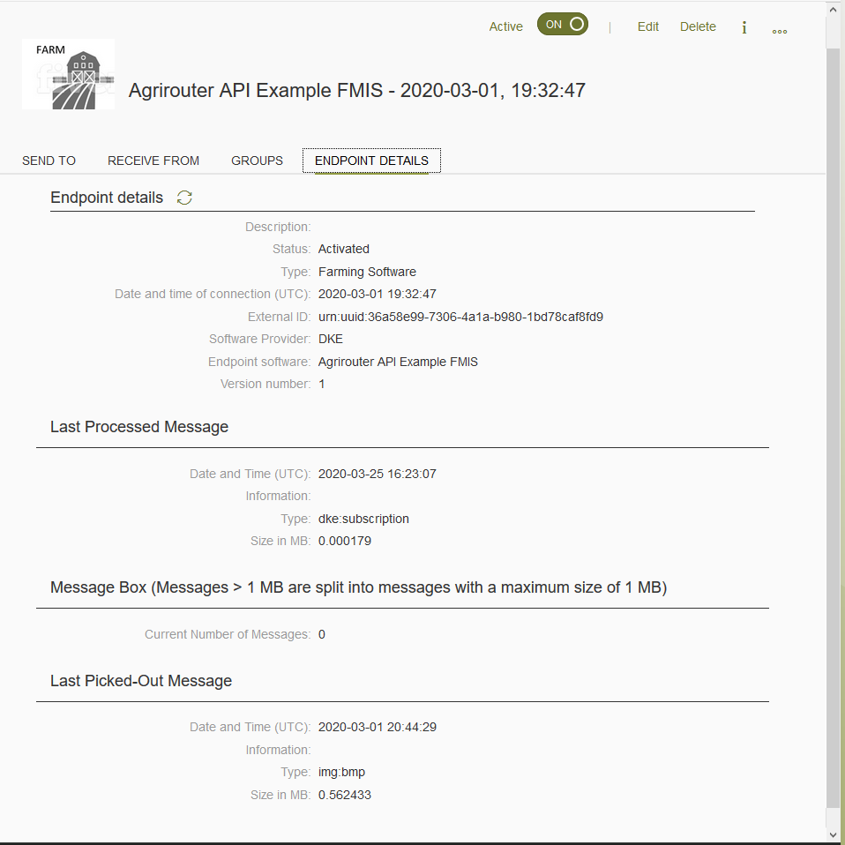Viewport: 845px width, 845px height.
Task: Click the Last Processed Message heading
Action: coord(138,427)
